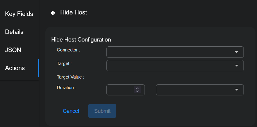Click the Duration unit dropdown caret arrow
257x127 pixels.
click(x=237, y=90)
